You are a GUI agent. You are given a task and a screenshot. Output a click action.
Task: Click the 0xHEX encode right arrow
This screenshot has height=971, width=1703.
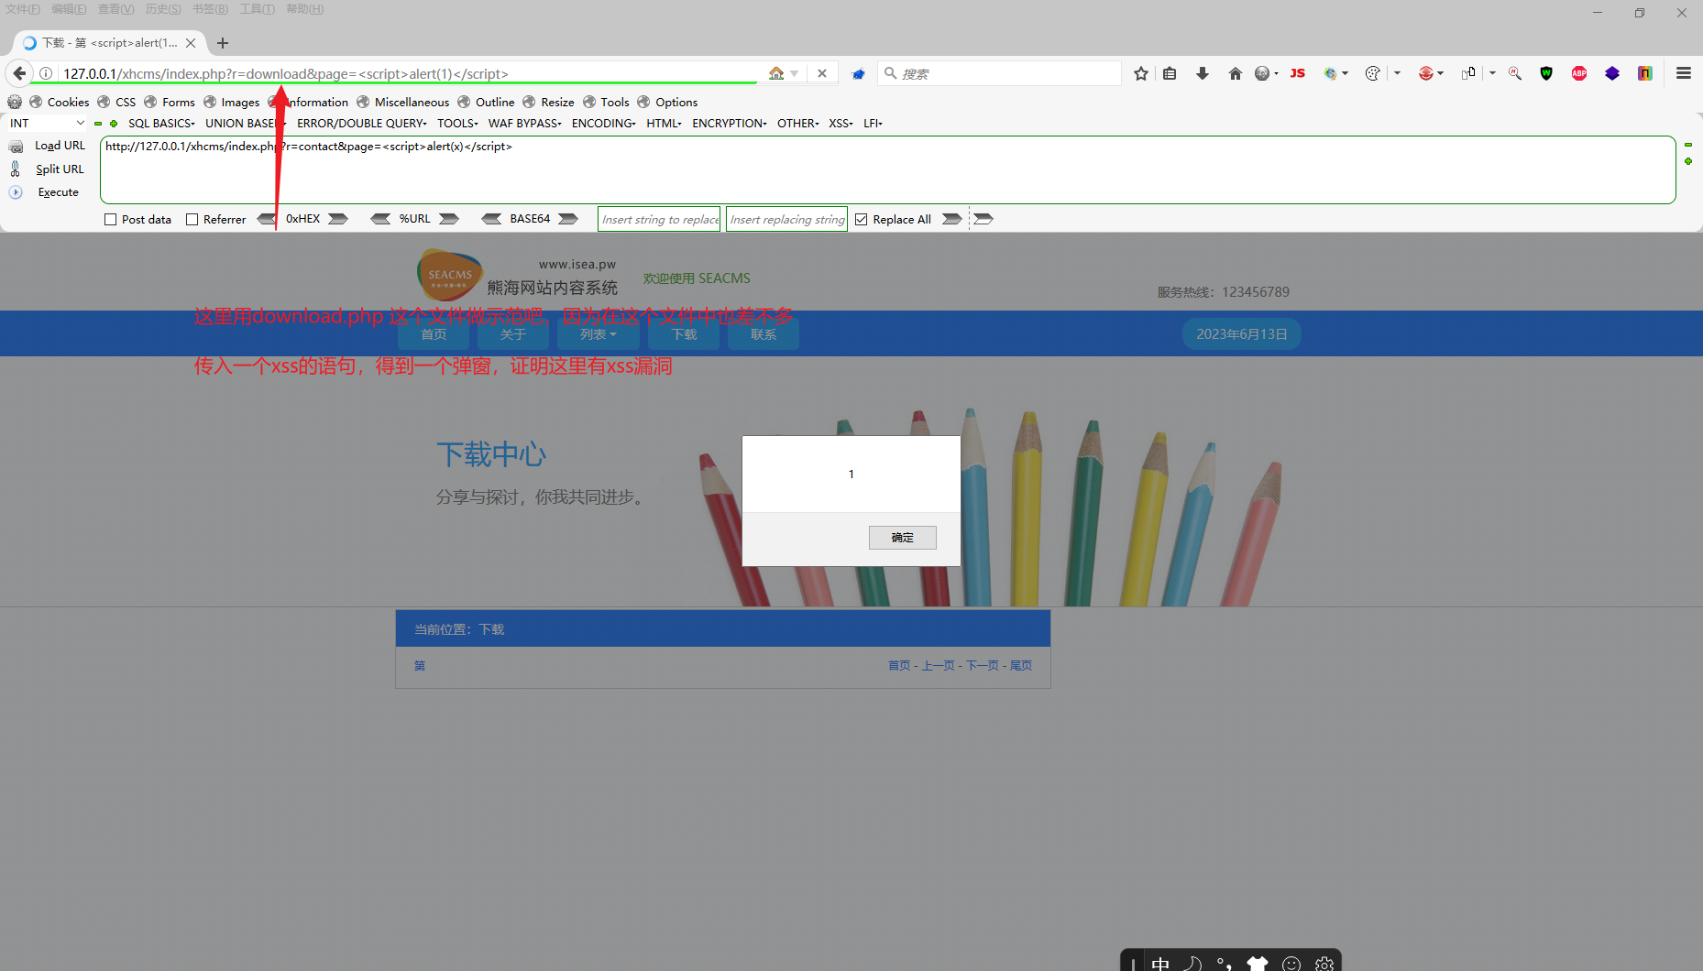tap(338, 219)
